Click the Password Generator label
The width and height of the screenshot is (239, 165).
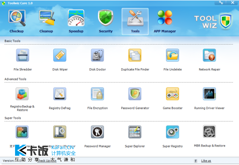pyautogui.click(x=135, y=108)
